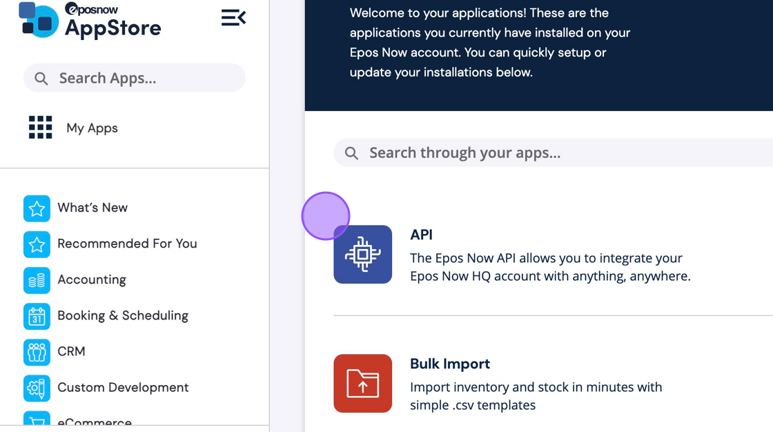Collapse the sidebar menu icon
Viewport: 773px width, 432px height.
(x=233, y=18)
